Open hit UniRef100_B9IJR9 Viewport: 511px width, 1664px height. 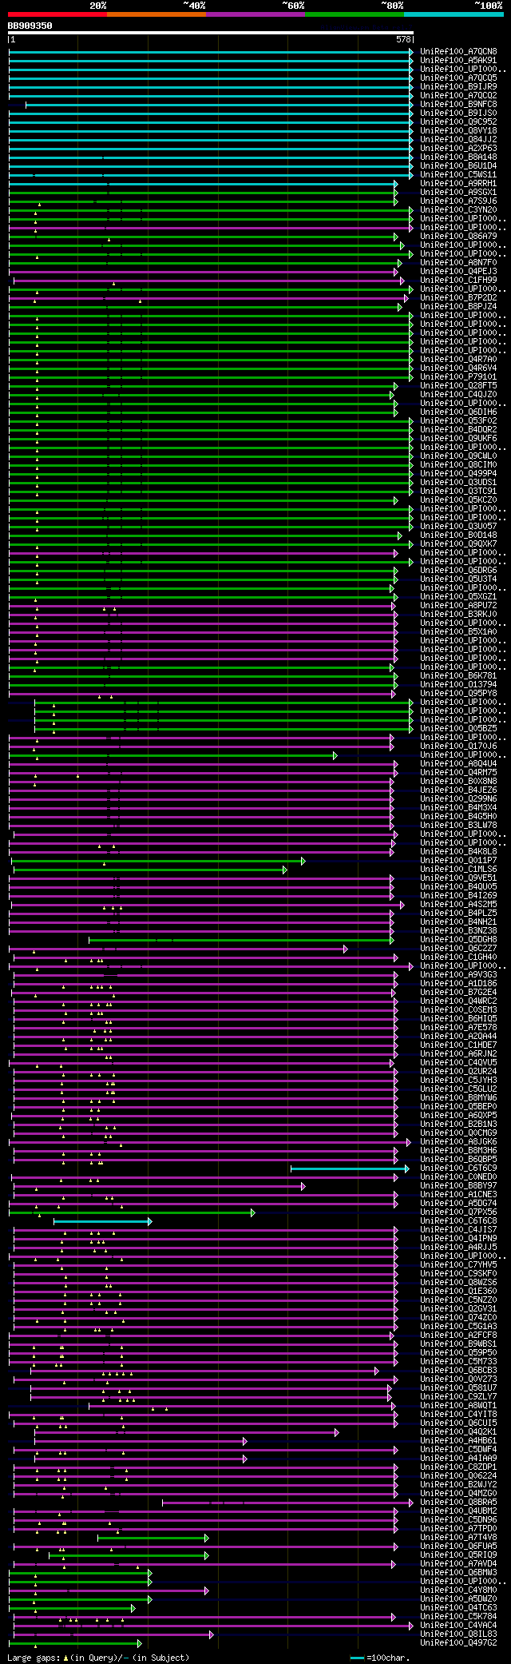pos(458,87)
